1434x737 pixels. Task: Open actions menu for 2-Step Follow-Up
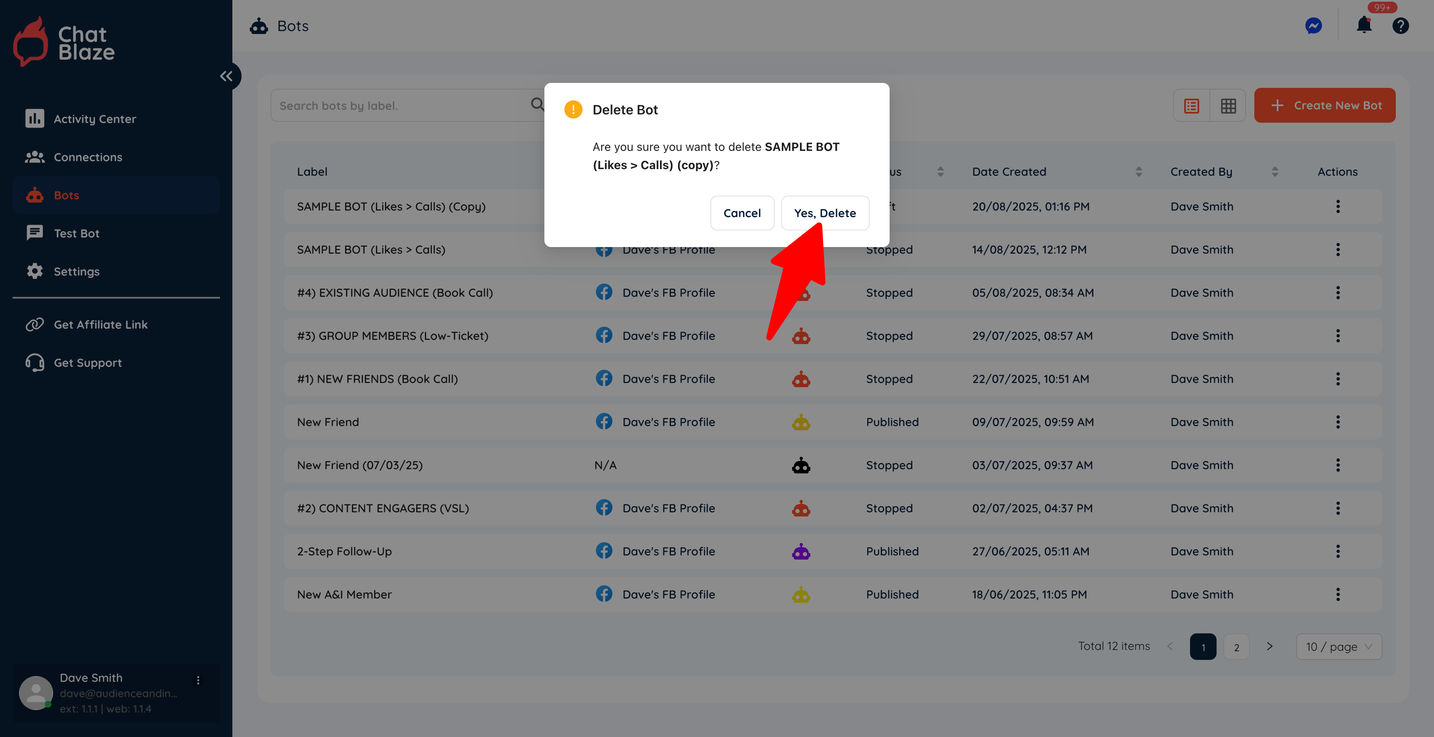1338,551
